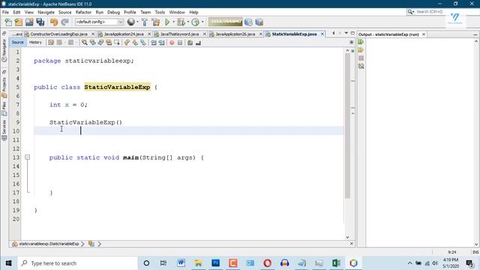Image resolution: width=480 pixels, height=270 pixels.
Task: Click the Undo arrow icon
Action: pos(54,22)
